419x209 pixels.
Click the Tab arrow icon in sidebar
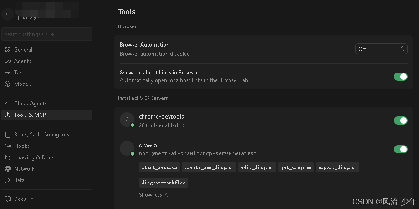coord(8,73)
